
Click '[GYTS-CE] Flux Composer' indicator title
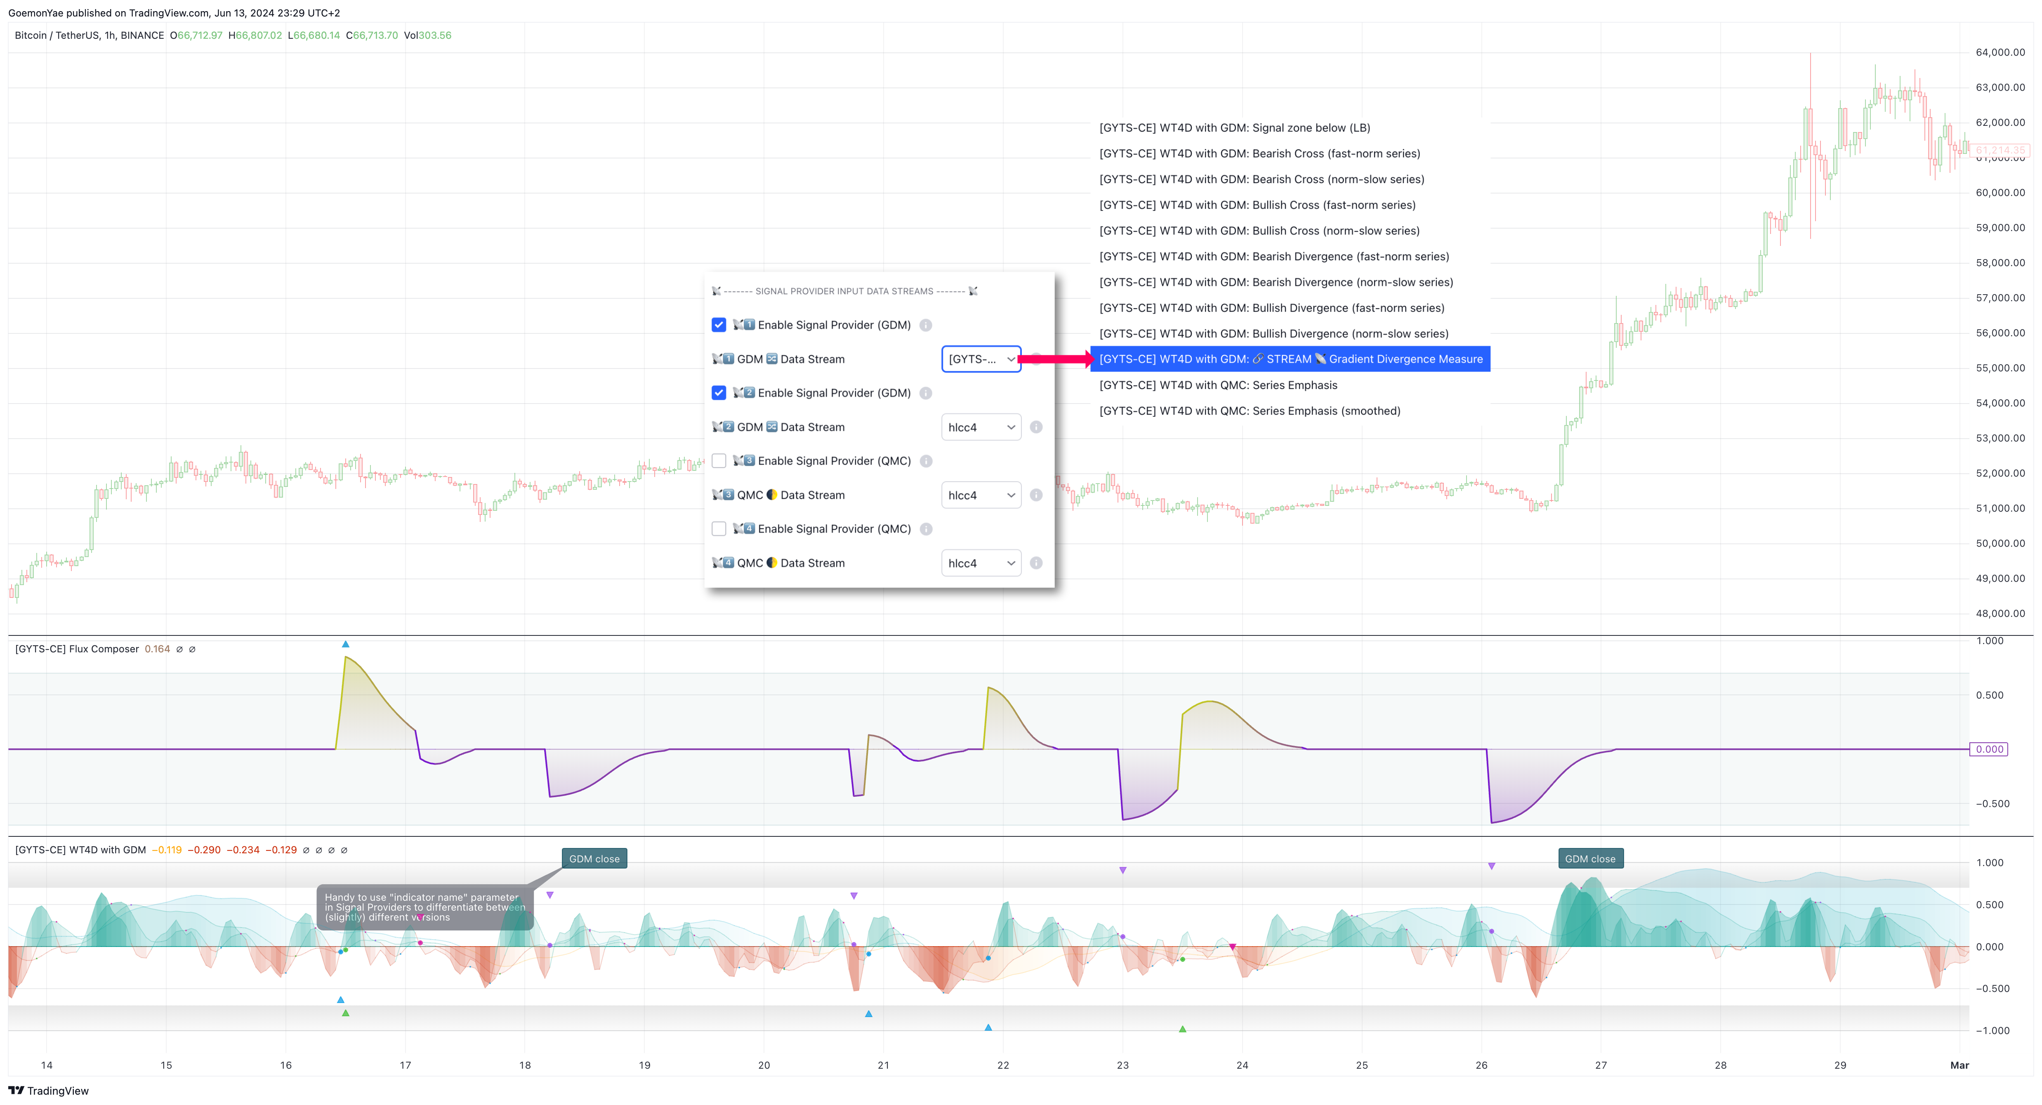pyautogui.click(x=77, y=649)
